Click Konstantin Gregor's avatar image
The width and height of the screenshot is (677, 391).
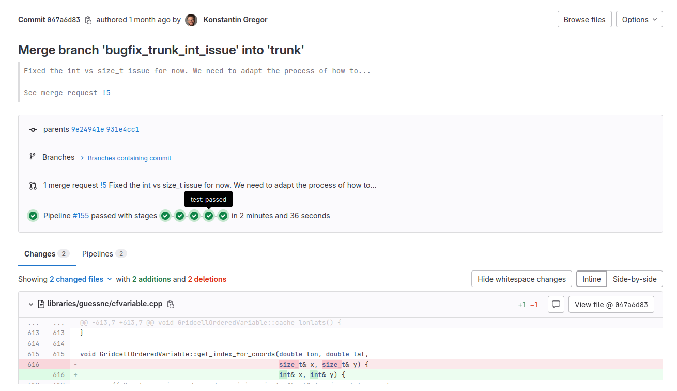coord(191,20)
